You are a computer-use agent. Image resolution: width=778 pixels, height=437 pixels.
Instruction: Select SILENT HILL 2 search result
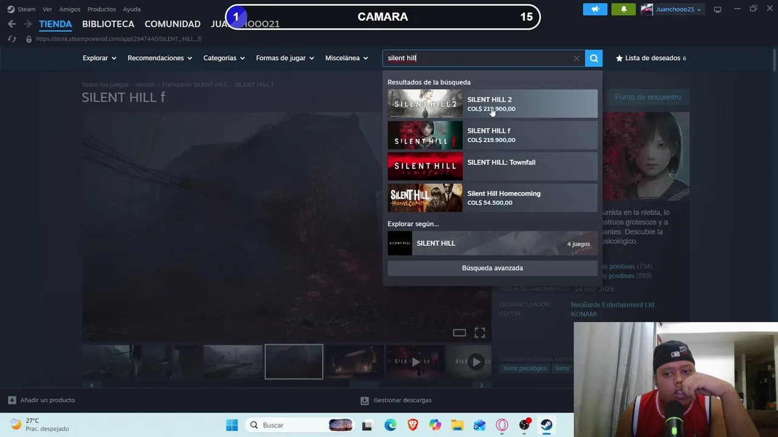[492, 104]
